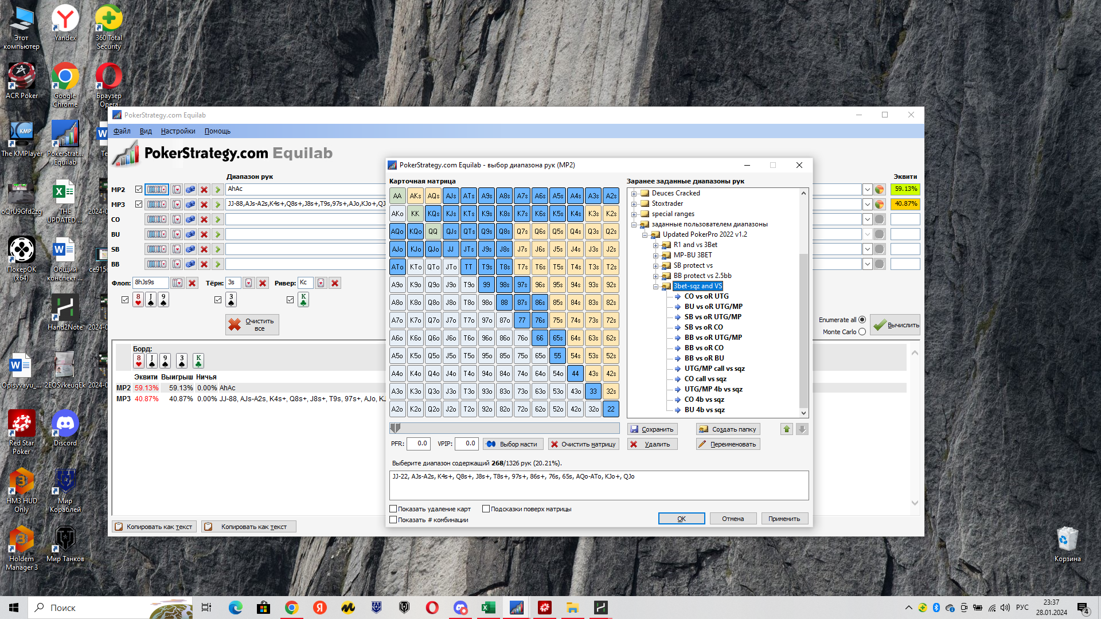
Task: Click Выбор масти button
Action: [513, 444]
